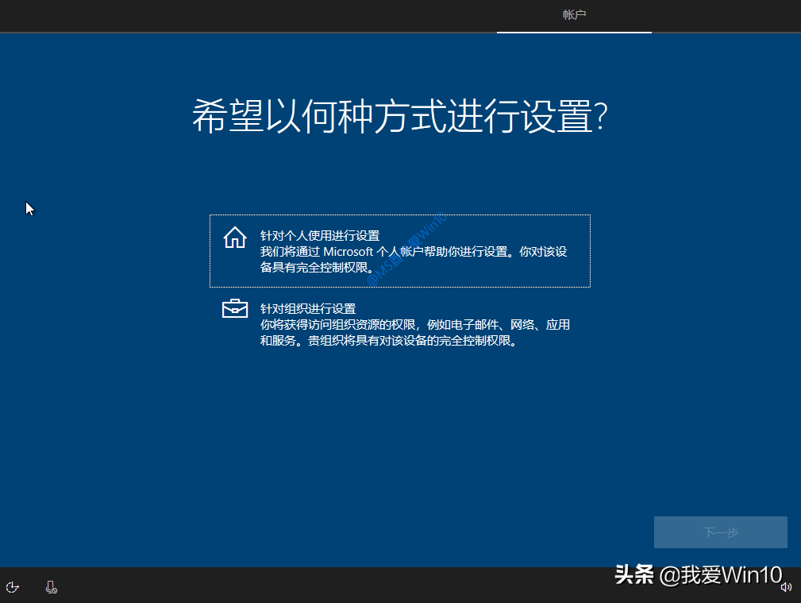Click the personal setup title text link
The height and width of the screenshot is (603, 801).
coord(318,235)
